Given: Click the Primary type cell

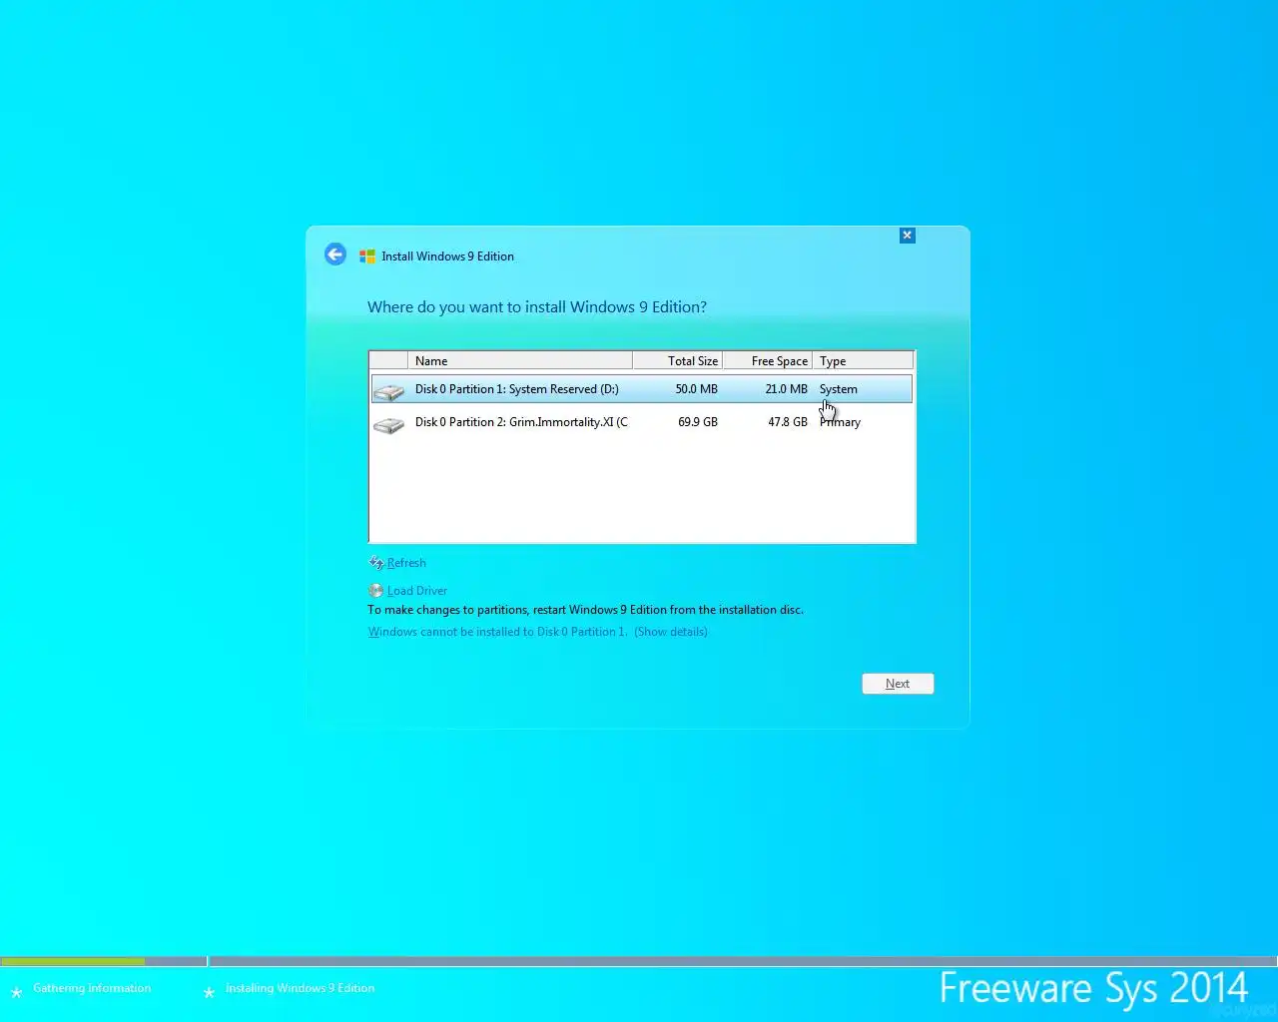Looking at the screenshot, I should tap(840, 422).
